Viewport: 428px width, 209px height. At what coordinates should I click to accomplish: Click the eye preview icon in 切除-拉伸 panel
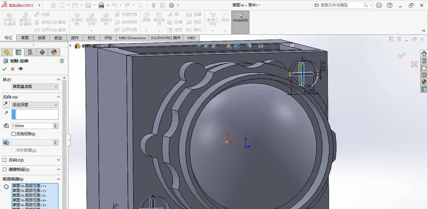click(20, 69)
